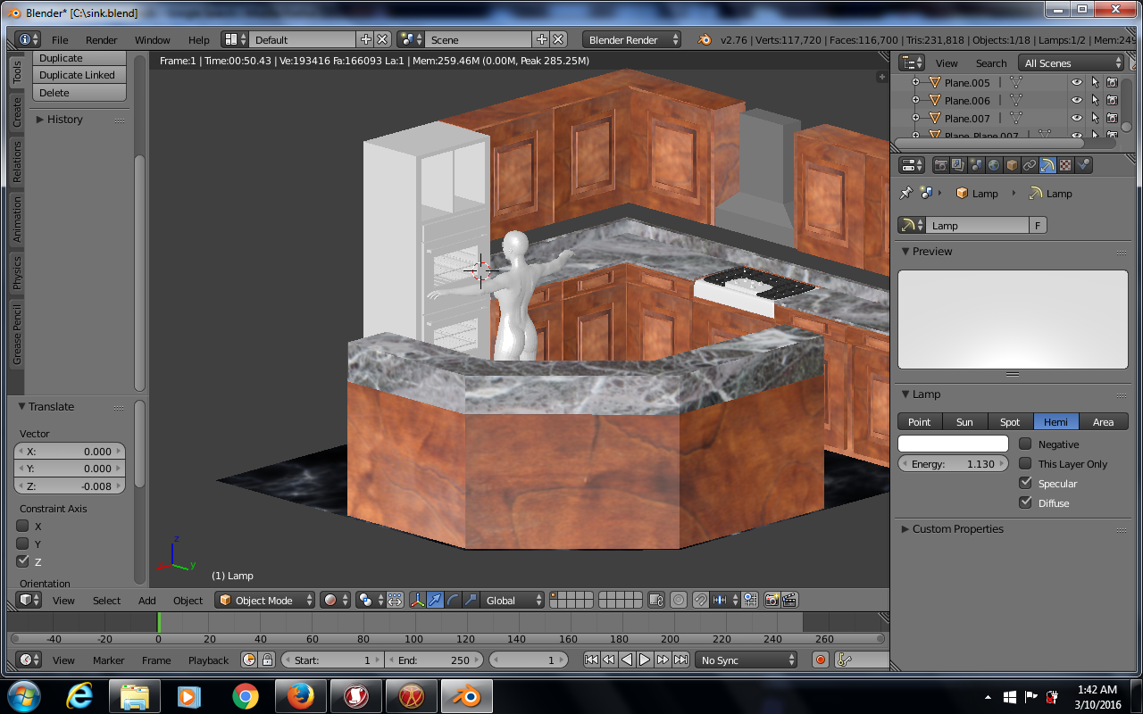Open the Object properties cube icon
This screenshot has height=714, width=1143.
click(x=1012, y=165)
